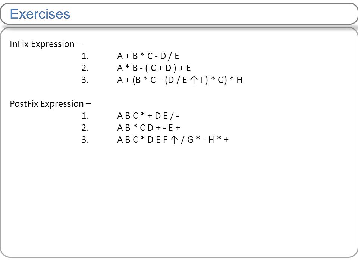Click the up arrow in postfix expression 3
The image size is (358, 269).
(x=174, y=139)
